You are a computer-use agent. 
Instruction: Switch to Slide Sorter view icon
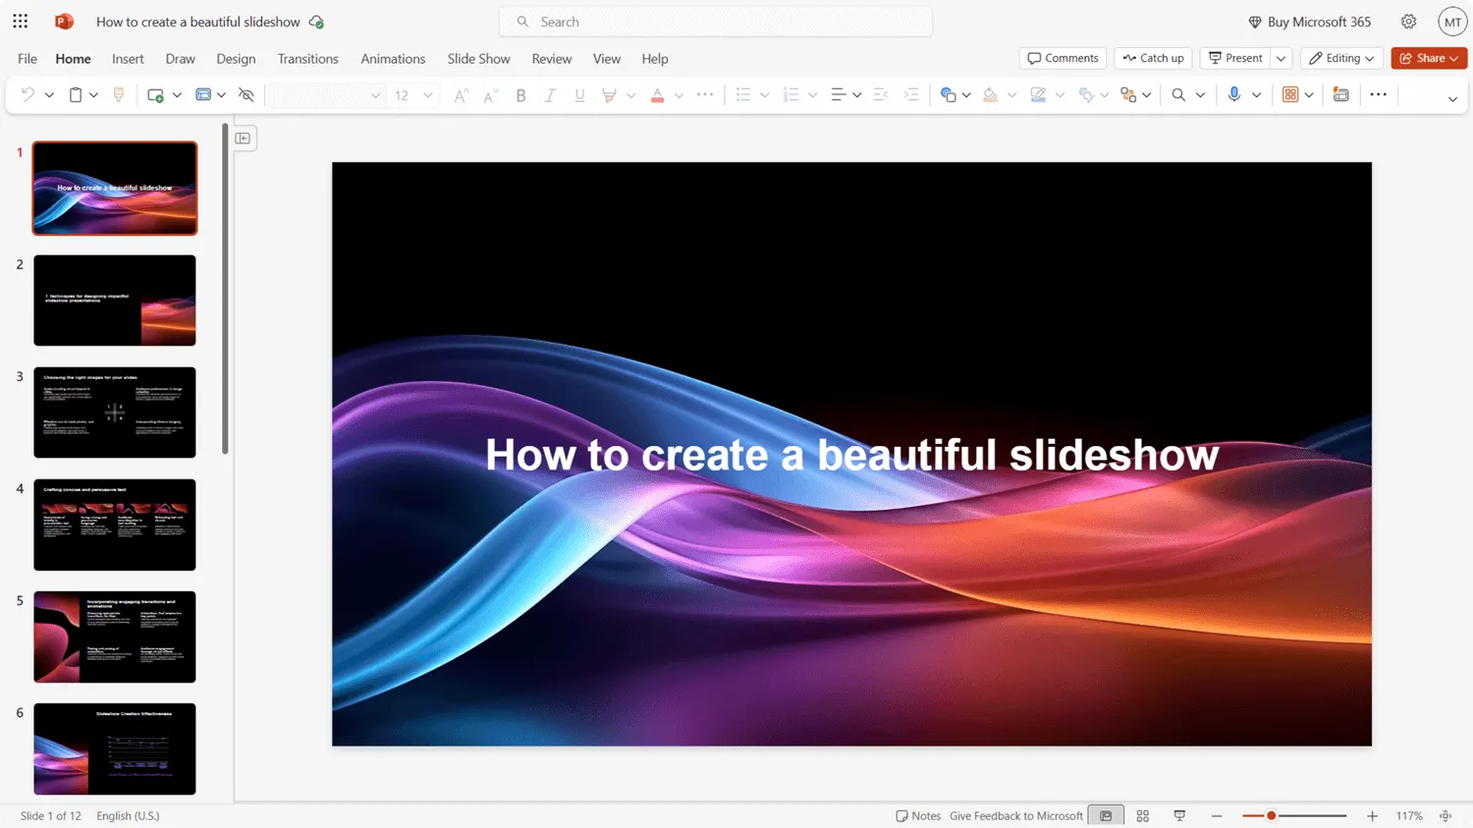coord(1142,815)
